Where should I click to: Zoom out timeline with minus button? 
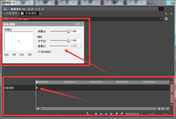(168, 108)
